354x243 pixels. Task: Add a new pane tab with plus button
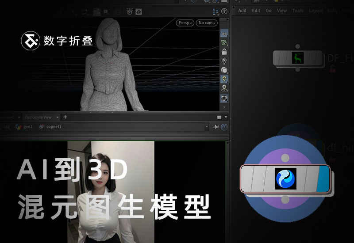[65, 117]
